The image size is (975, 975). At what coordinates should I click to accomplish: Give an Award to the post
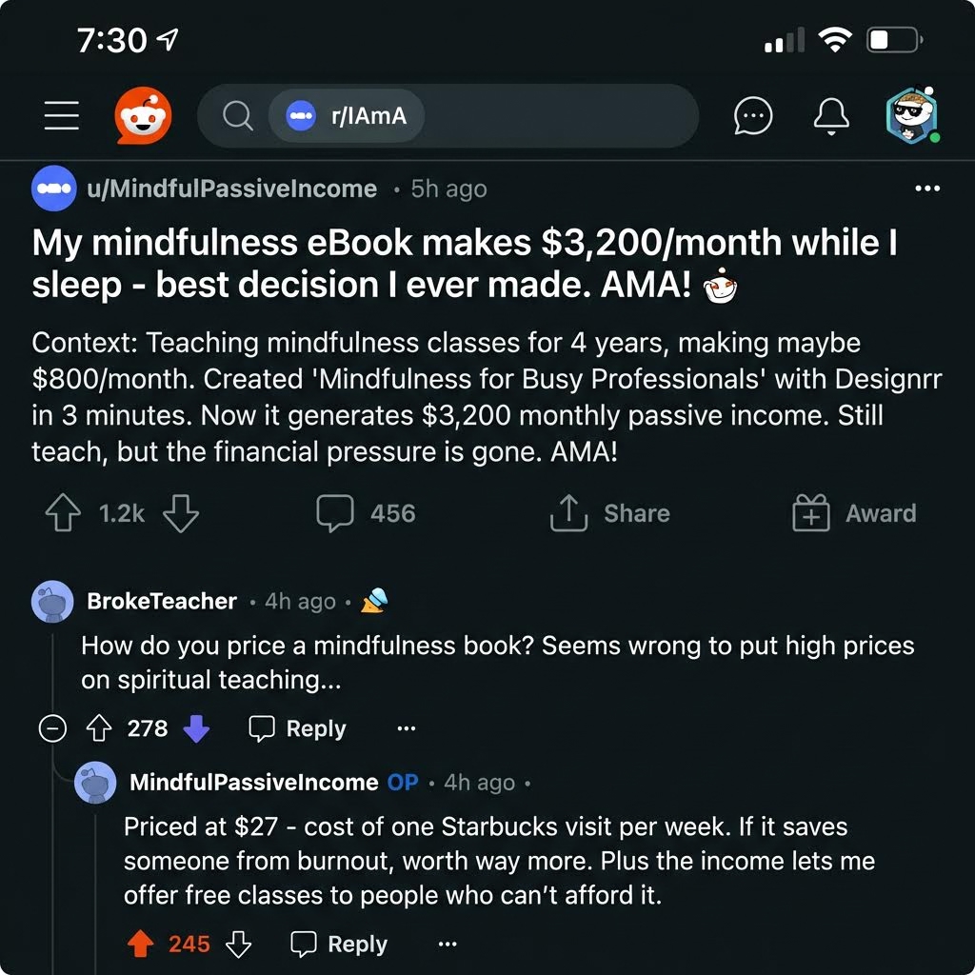click(854, 513)
